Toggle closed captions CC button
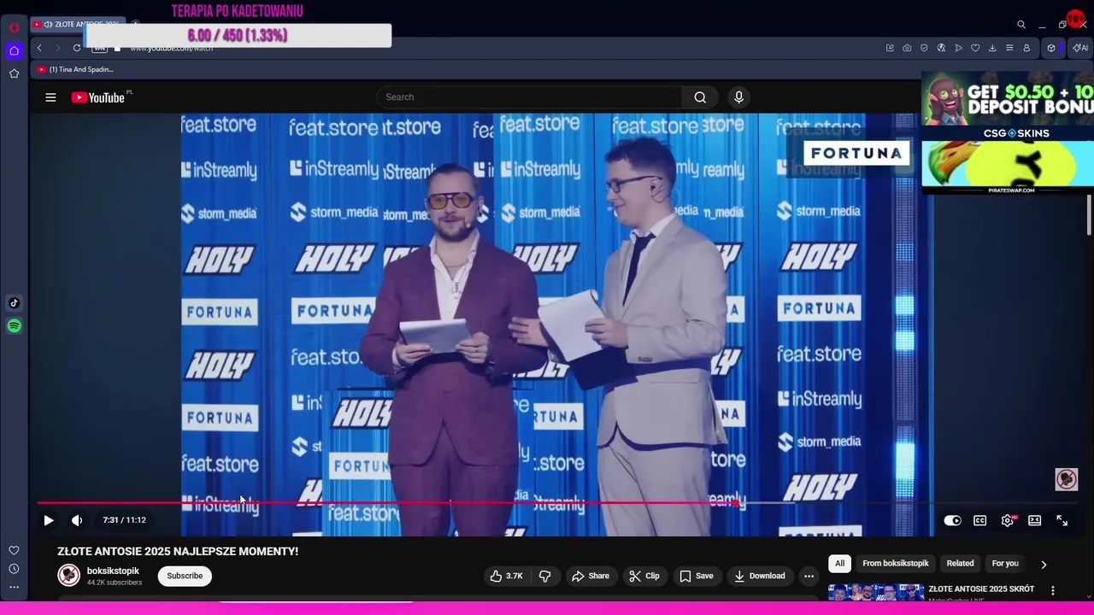Screen dimensions: 1094x615 click(x=980, y=520)
